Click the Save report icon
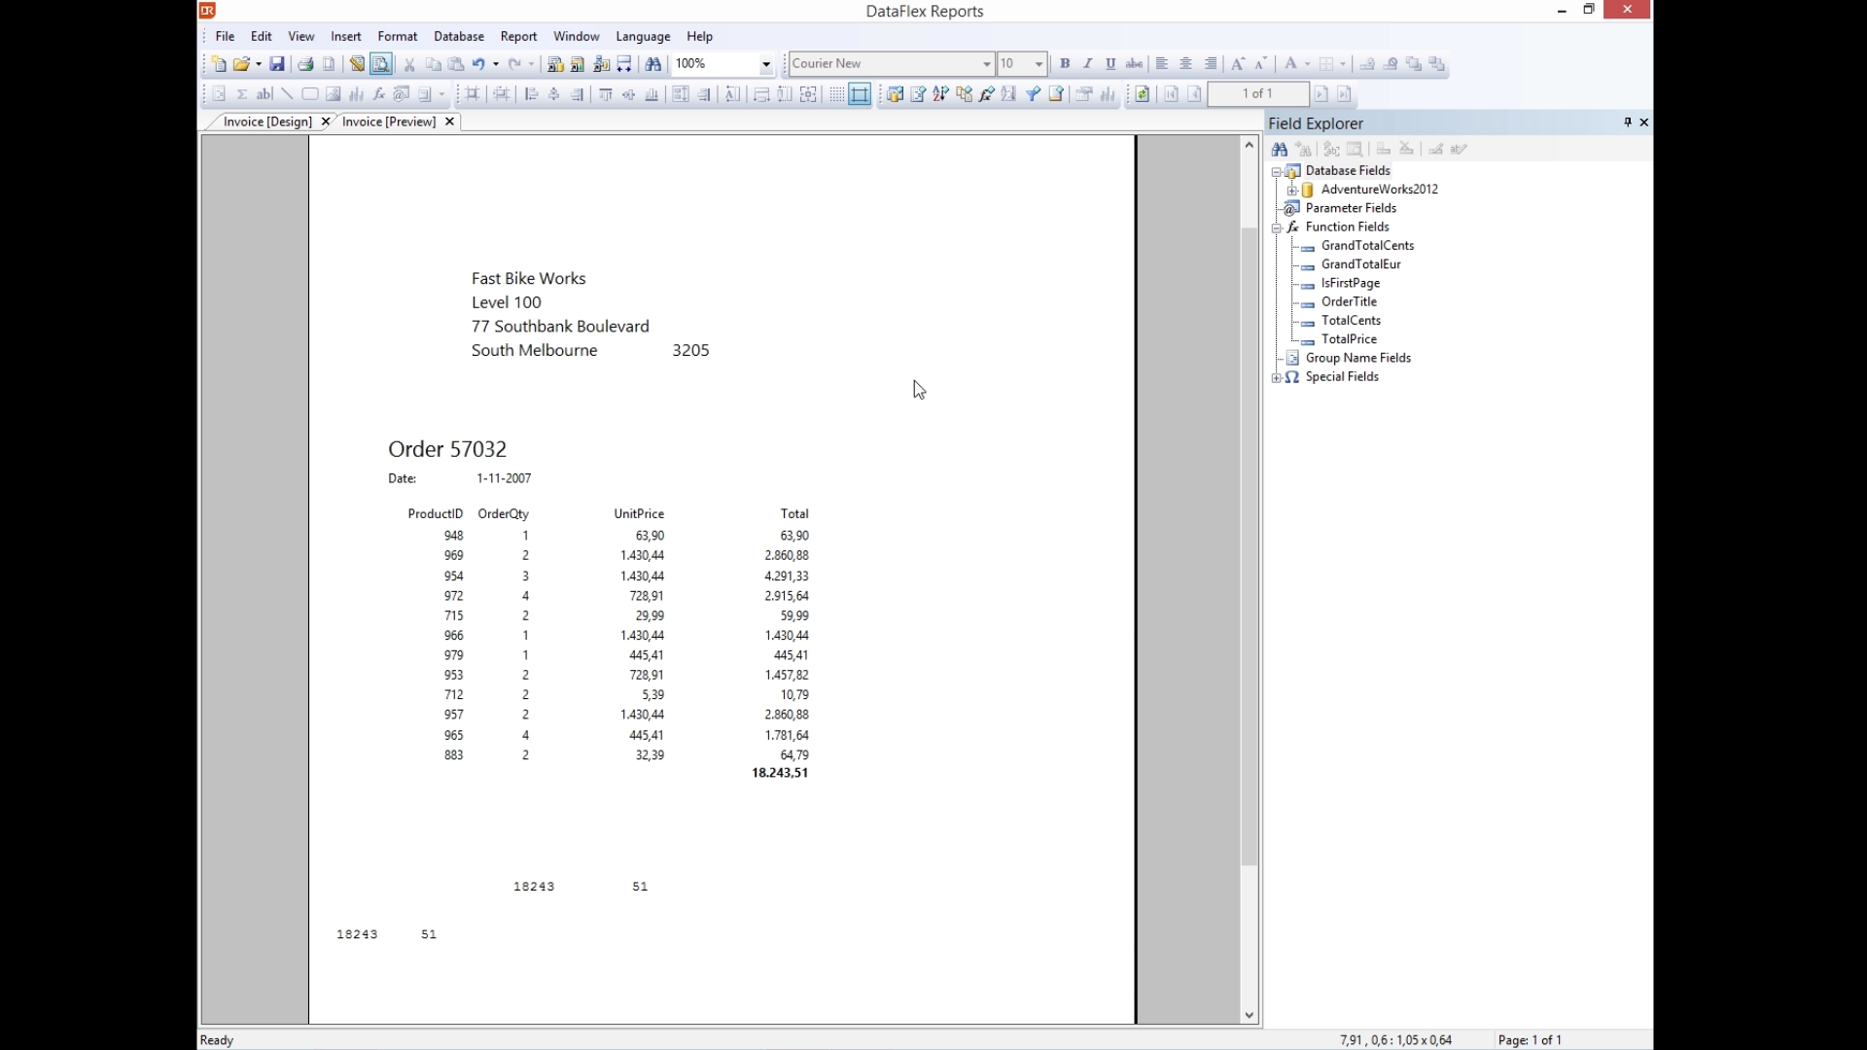Screen dimensions: 1867x1050 tap(277, 64)
